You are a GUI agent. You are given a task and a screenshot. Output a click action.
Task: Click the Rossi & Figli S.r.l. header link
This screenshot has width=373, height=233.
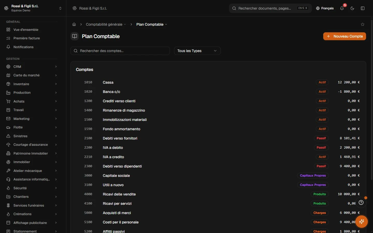[x=90, y=8]
